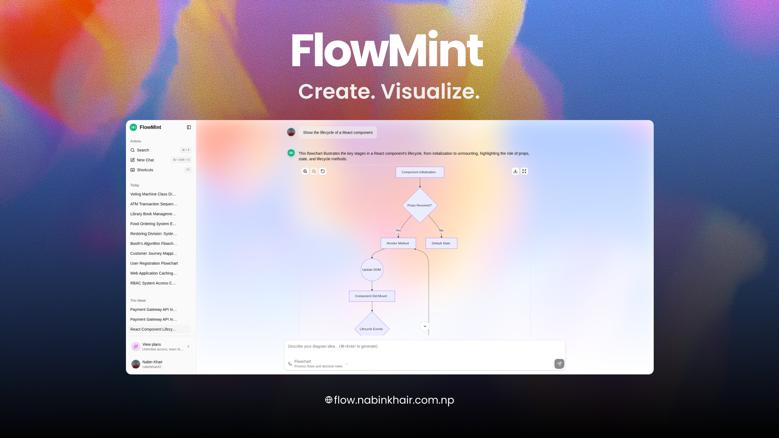Click the View plans upgrade option
Viewport: 779px width, 438px height.
[x=151, y=344]
